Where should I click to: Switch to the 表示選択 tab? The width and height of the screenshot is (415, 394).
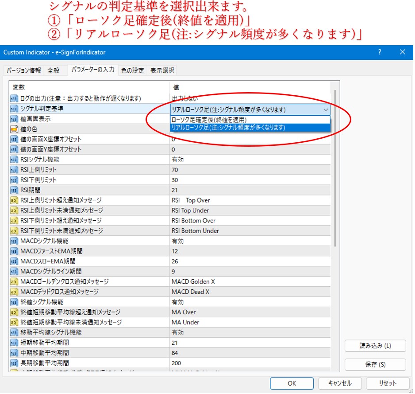point(162,70)
